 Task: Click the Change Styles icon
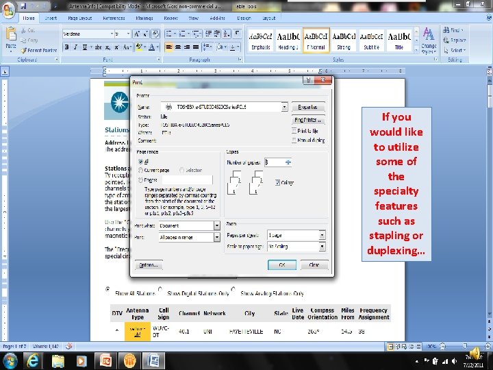(x=429, y=41)
